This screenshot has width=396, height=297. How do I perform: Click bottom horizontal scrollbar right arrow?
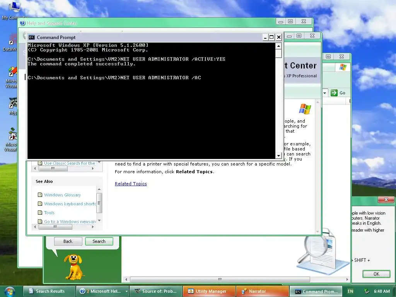(347, 279)
